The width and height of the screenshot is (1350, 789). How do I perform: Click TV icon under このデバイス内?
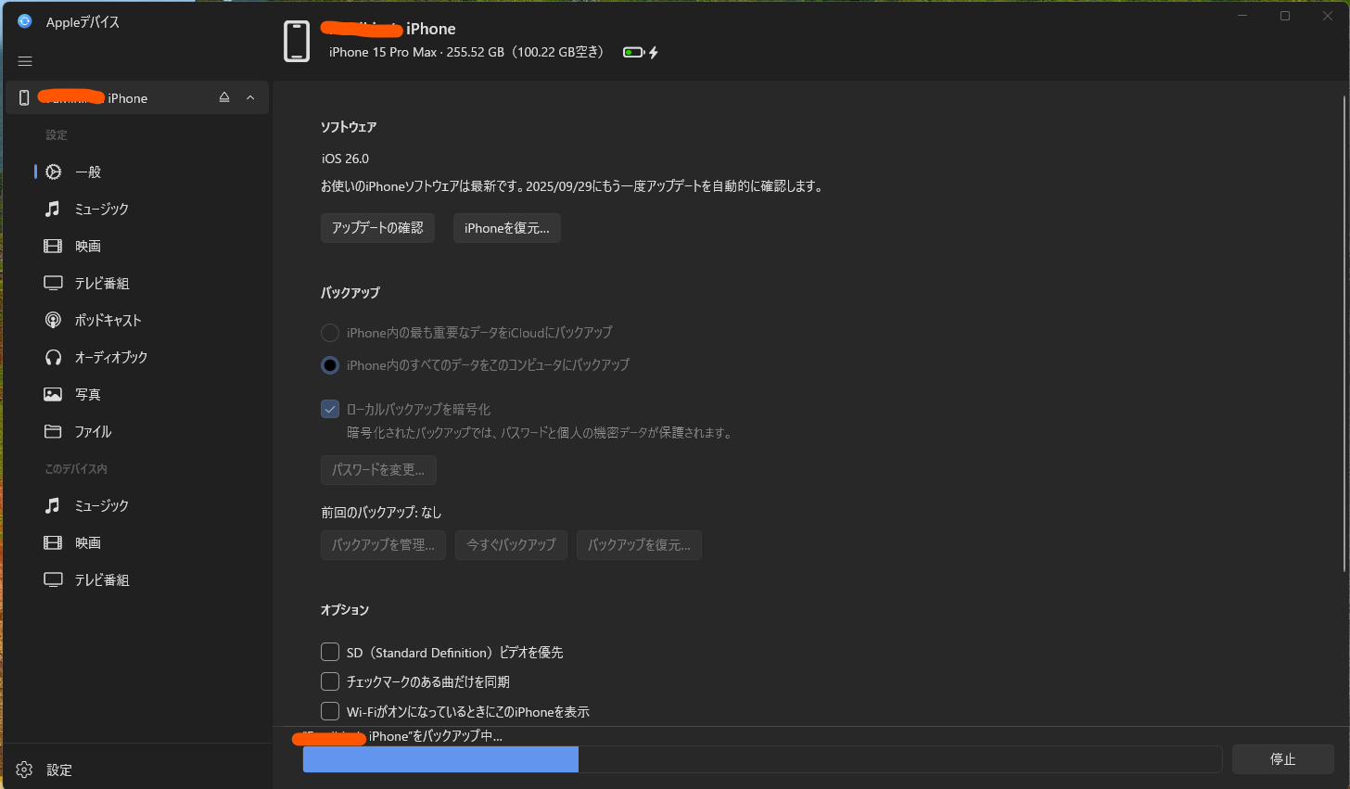click(x=53, y=579)
